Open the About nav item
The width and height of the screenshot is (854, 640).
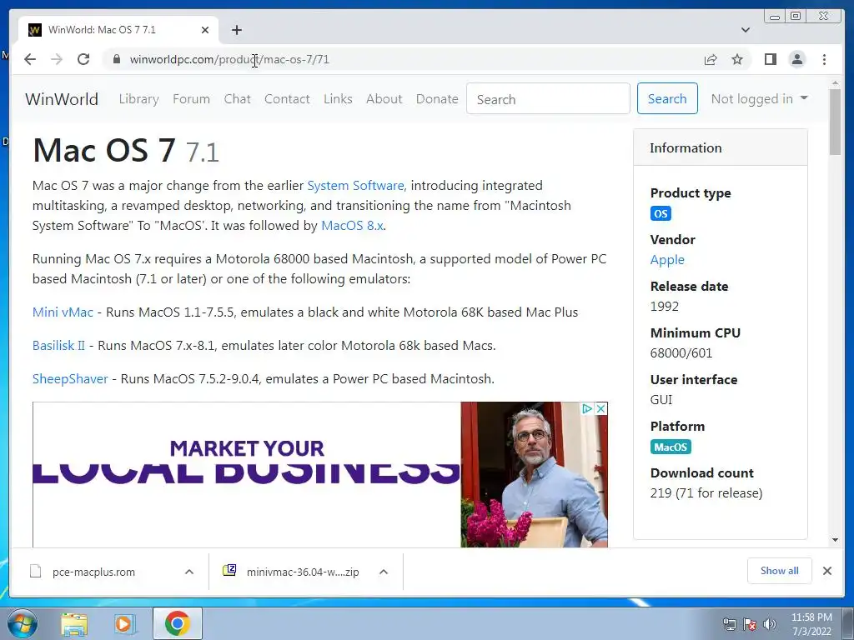(384, 99)
